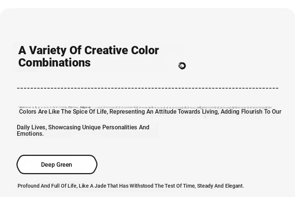Click the words "Unique Personalities" in the paragraph
The image size is (295, 197).
tap(110, 127)
